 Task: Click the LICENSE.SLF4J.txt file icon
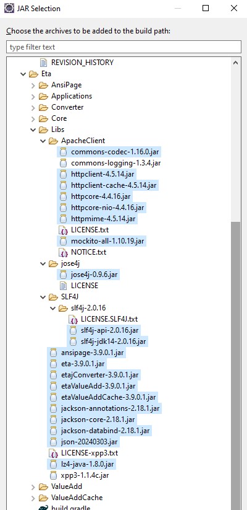click(x=73, y=319)
